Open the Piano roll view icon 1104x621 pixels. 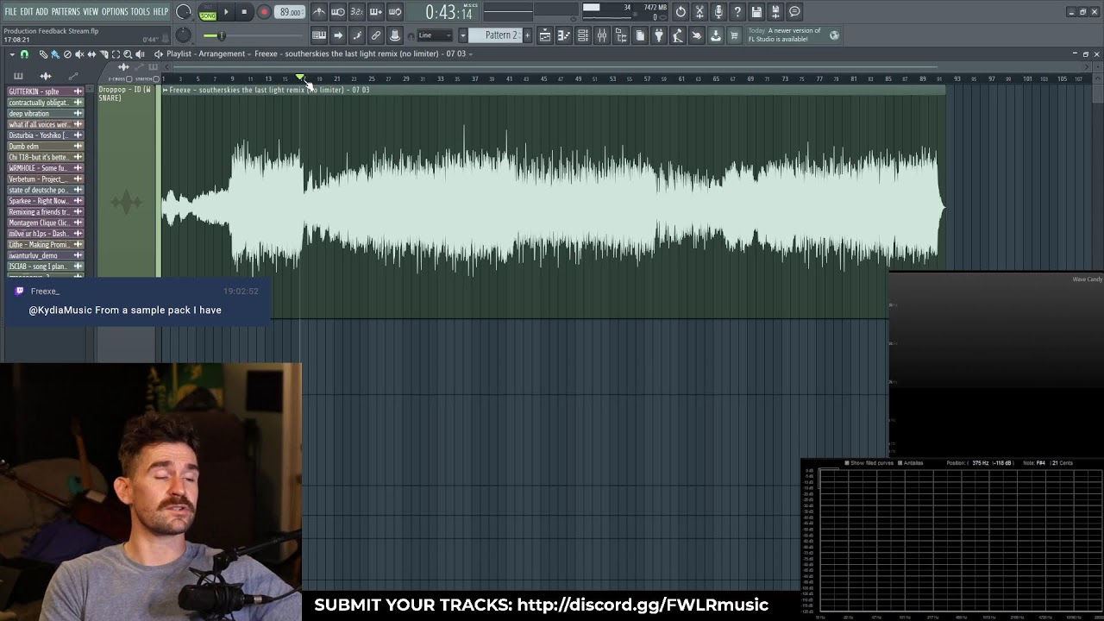click(564, 35)
